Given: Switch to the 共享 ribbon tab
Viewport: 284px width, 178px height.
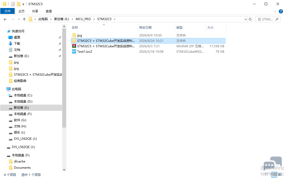Looking at the screenshot, I should (35, 11).
